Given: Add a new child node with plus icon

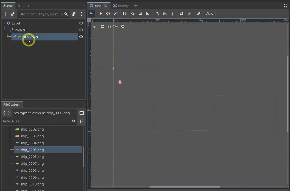Looking at the screenshot, I should (x=5, y=14).
